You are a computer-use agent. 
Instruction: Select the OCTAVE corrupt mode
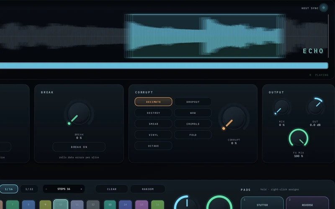click(x=153, y=146)
